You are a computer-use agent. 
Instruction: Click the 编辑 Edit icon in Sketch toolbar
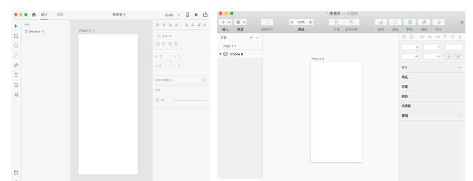pyautogui.click(x=381, y=22)
